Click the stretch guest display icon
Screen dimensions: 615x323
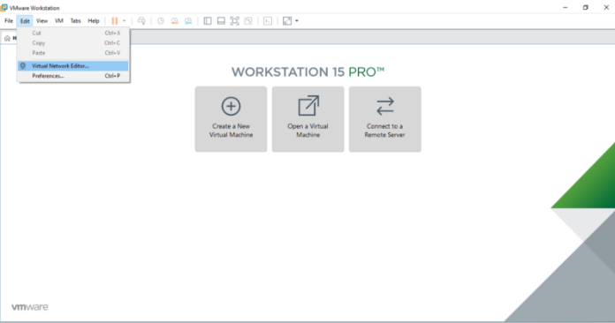pyautogui.click(x=287, y=21)
